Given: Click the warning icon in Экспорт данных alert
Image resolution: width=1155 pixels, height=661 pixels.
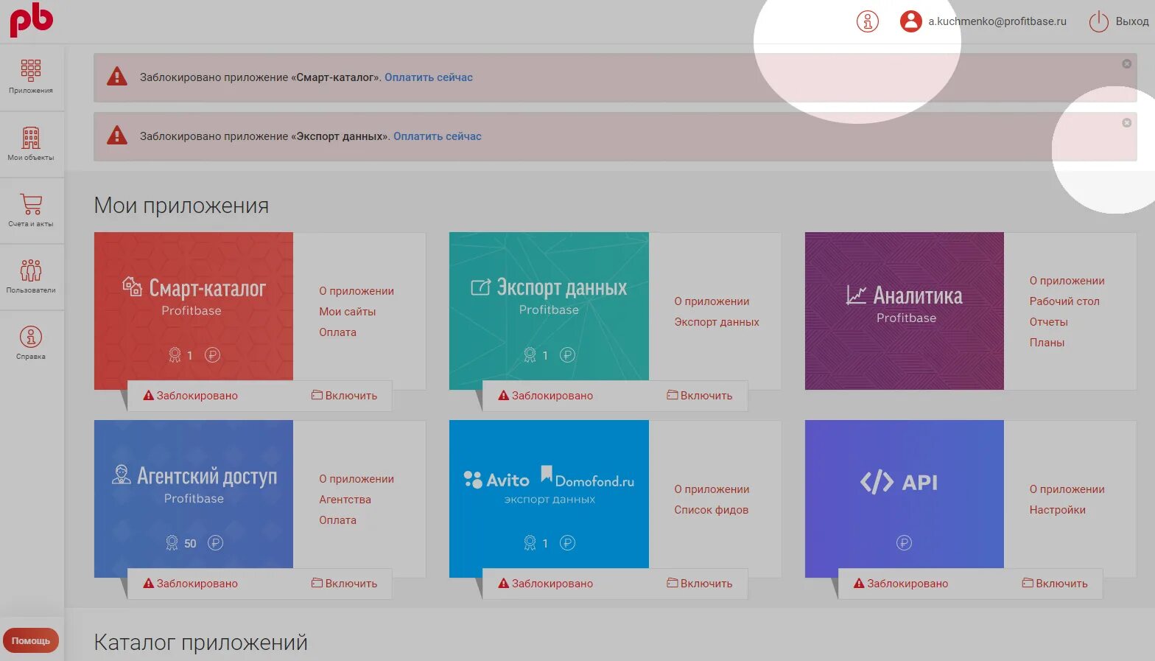Looking at the screenshot, I should point(117,136).
